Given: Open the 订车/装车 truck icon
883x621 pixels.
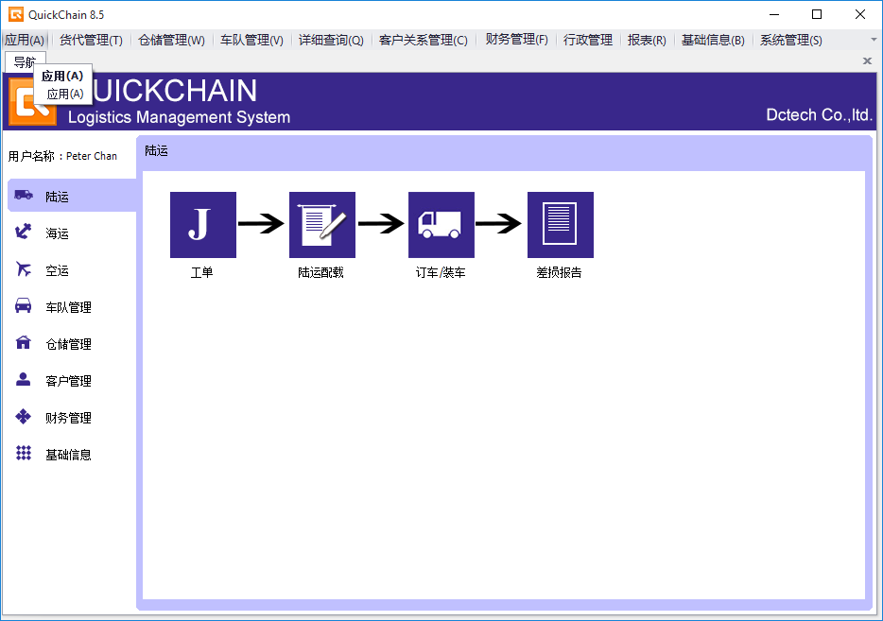Looking at the screenshot, I should click(x=441, y=225).
